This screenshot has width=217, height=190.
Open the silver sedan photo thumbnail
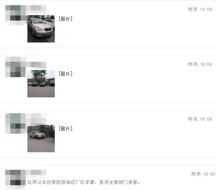pyautogui.click(x=41, y=29)
